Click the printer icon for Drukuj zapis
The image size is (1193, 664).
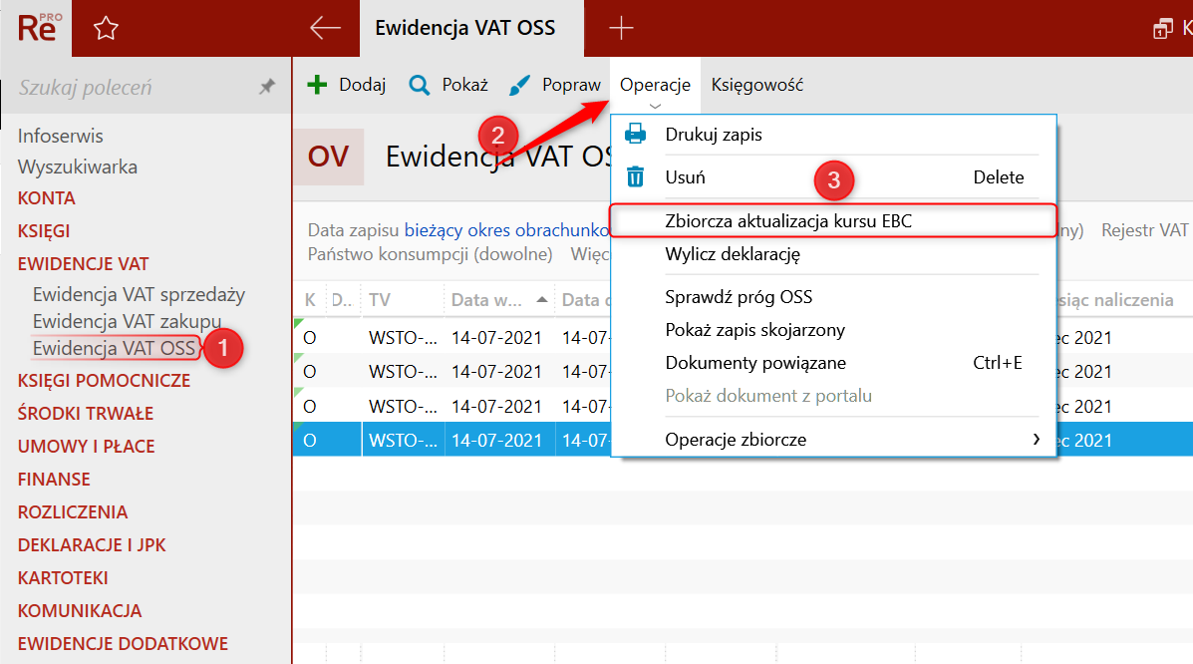tap(635, 134)
